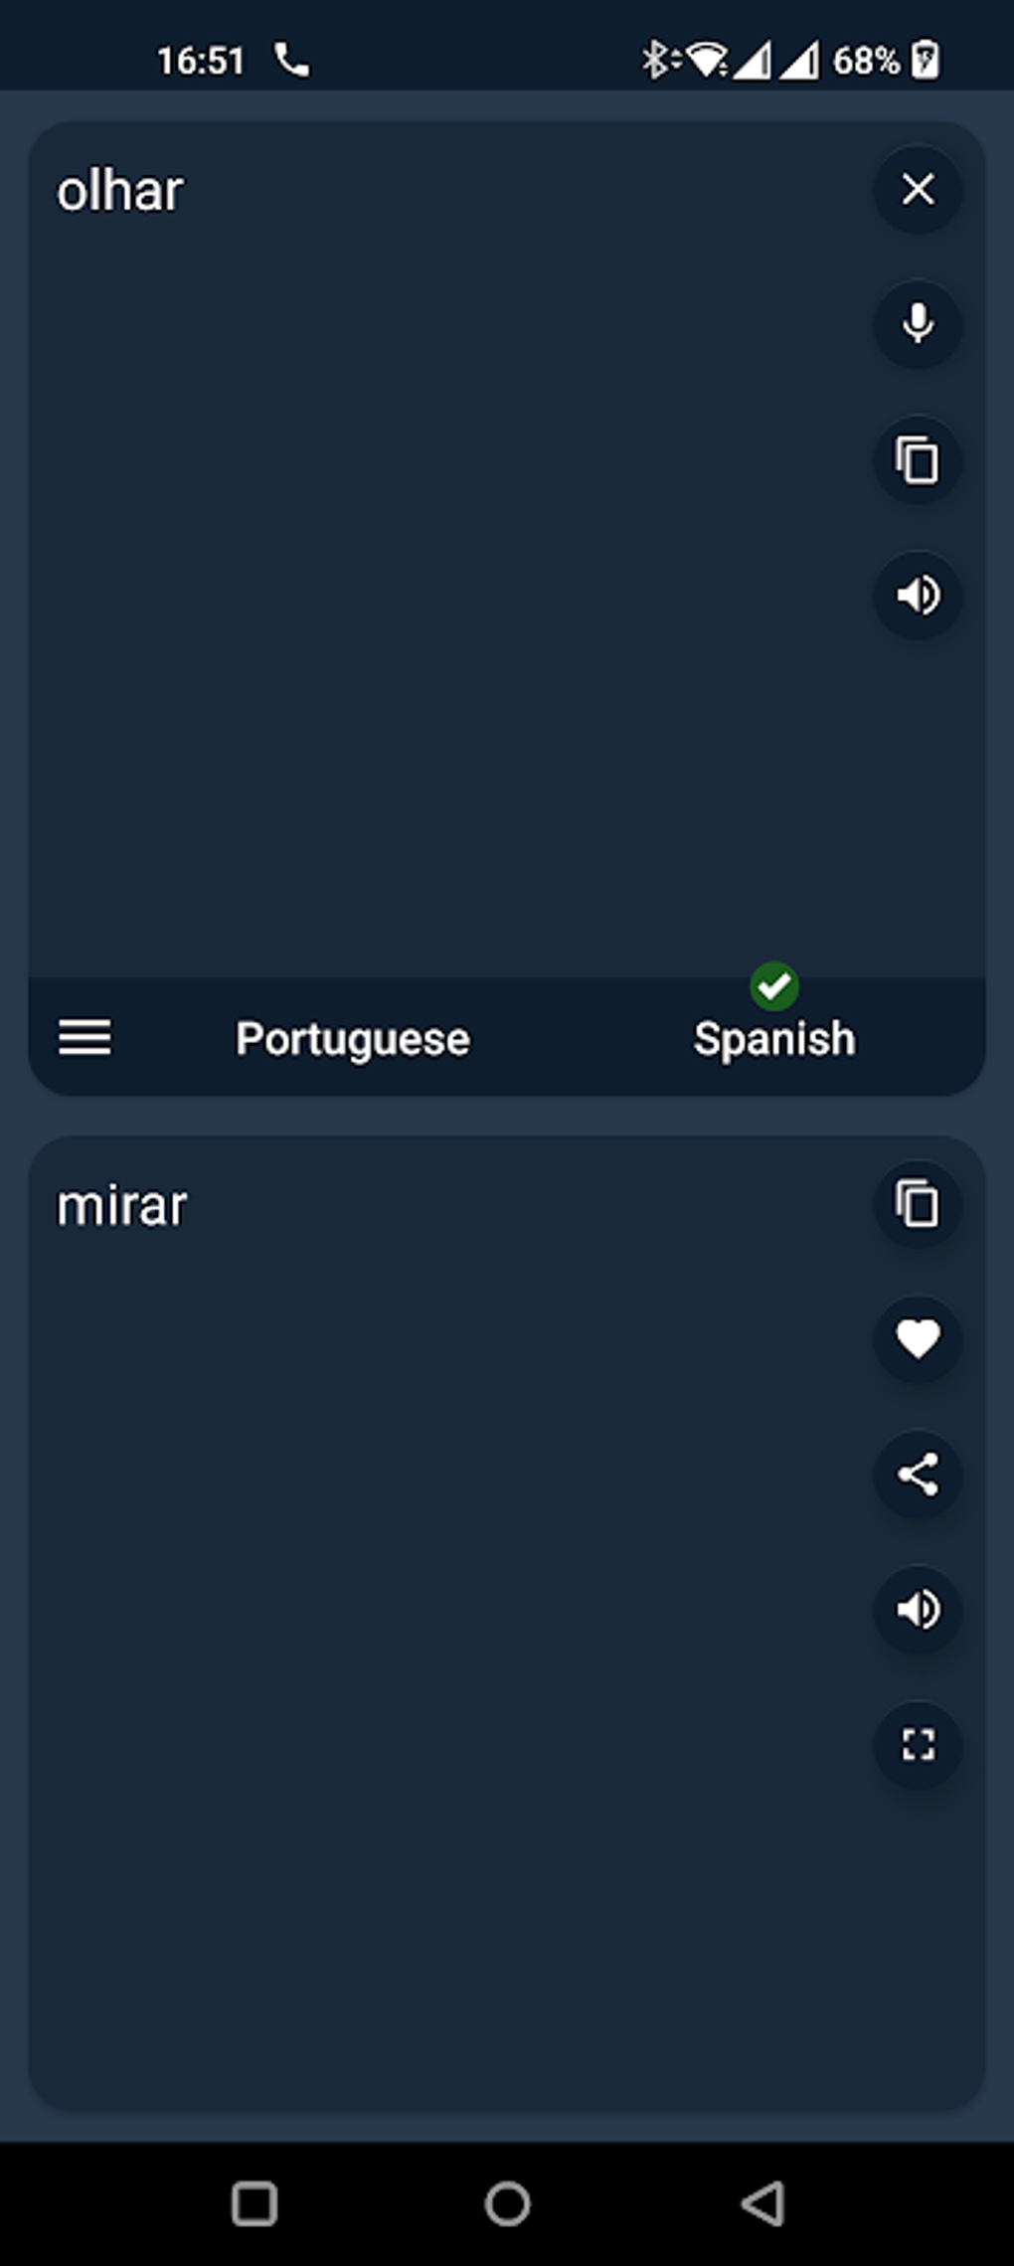Tap the microphone voice input icon
Screen dimensions: 1014x2266
pos(917,324)
